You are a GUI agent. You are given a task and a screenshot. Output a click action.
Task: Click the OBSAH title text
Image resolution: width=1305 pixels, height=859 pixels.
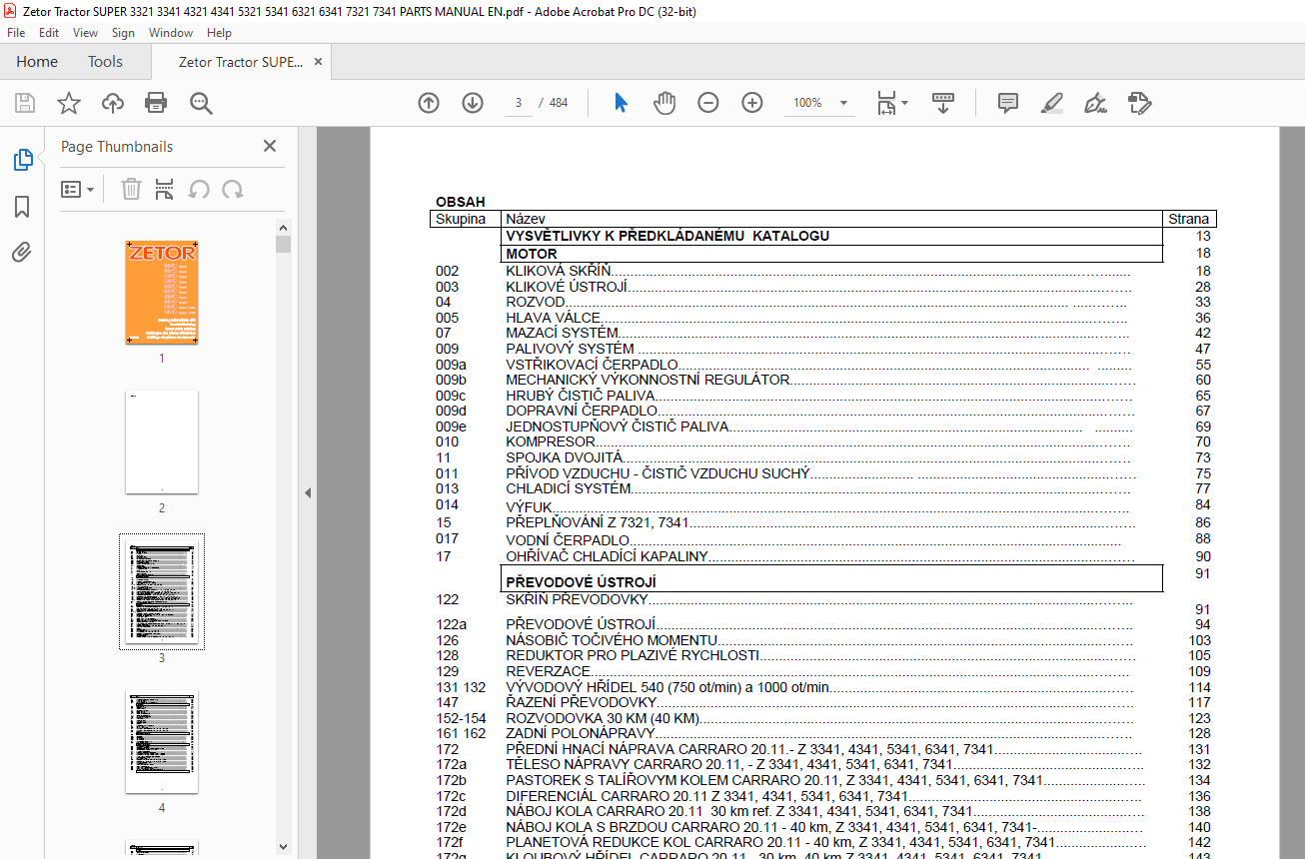pyautogui.click(x=460, y=202)
